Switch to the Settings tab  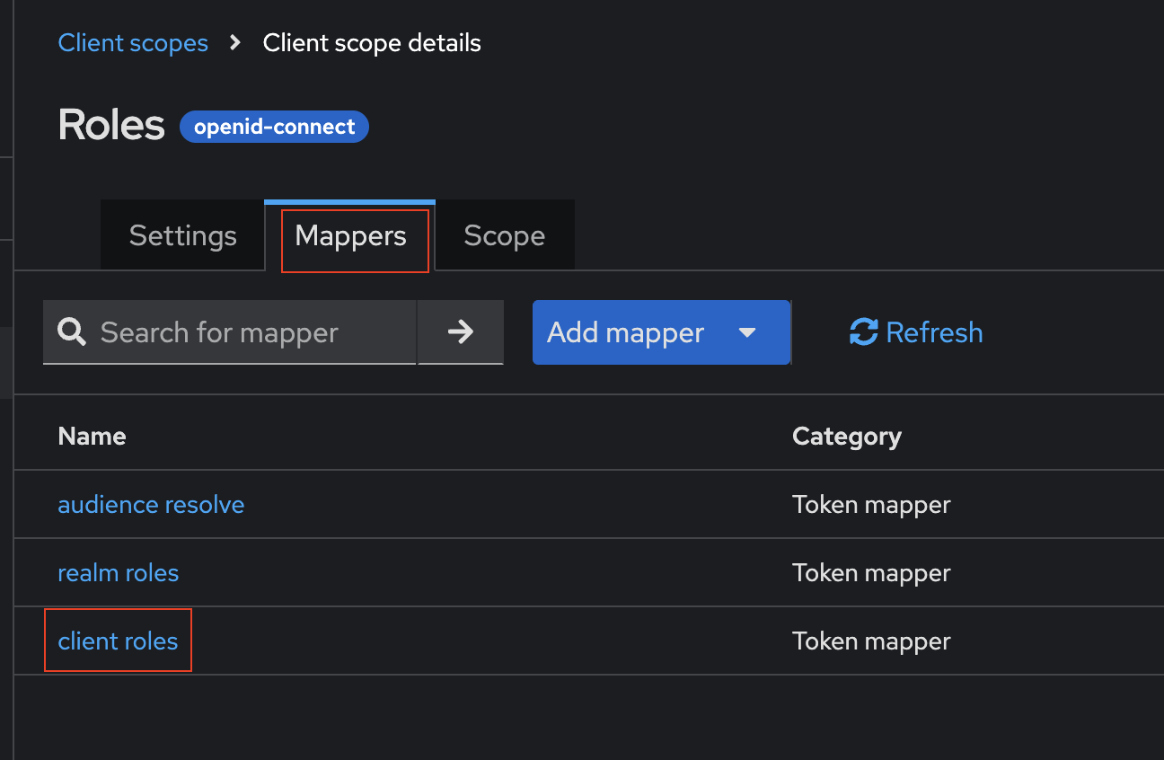pyautogui.click(x=182, y=235)
